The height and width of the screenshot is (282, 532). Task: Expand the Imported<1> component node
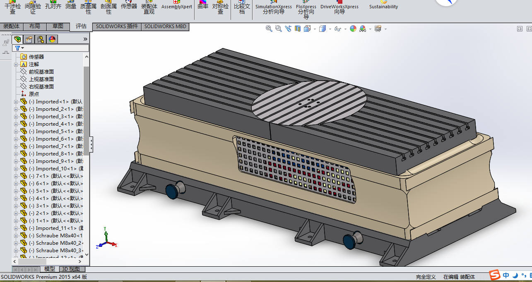coord(16,102)
